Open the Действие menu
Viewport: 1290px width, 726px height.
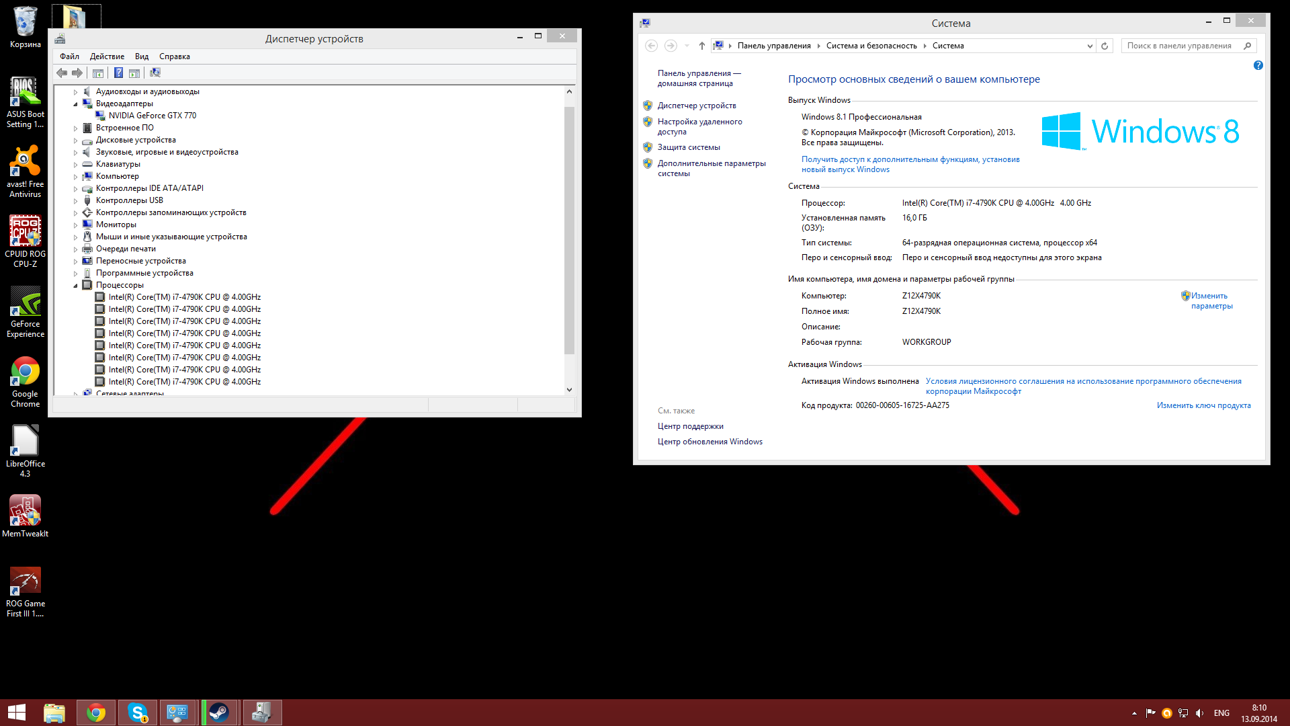(107, 56)
